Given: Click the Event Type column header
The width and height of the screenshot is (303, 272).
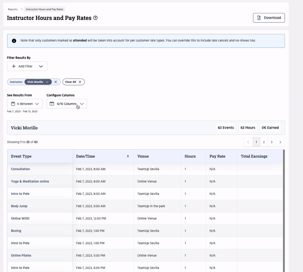Looking at the screenshot, I should [21, 156].
